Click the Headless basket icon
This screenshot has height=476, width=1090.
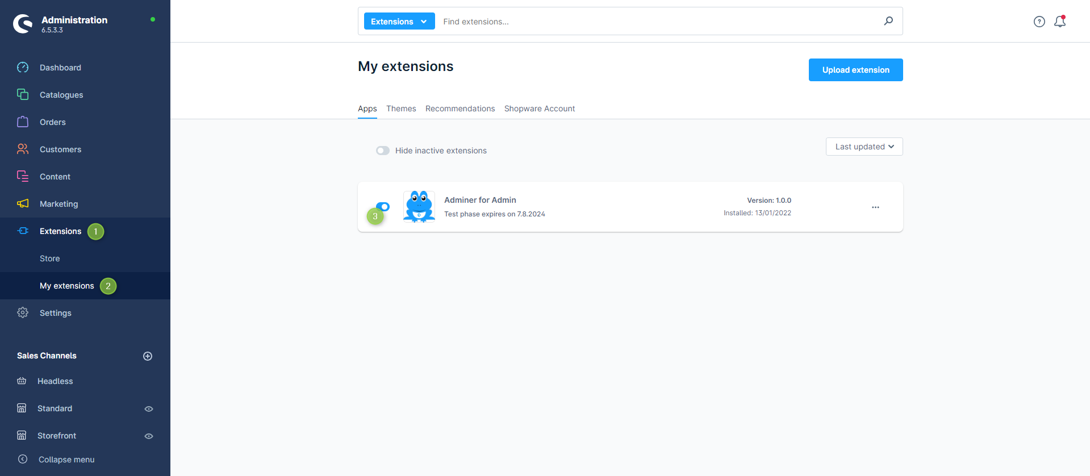(22, 381)
